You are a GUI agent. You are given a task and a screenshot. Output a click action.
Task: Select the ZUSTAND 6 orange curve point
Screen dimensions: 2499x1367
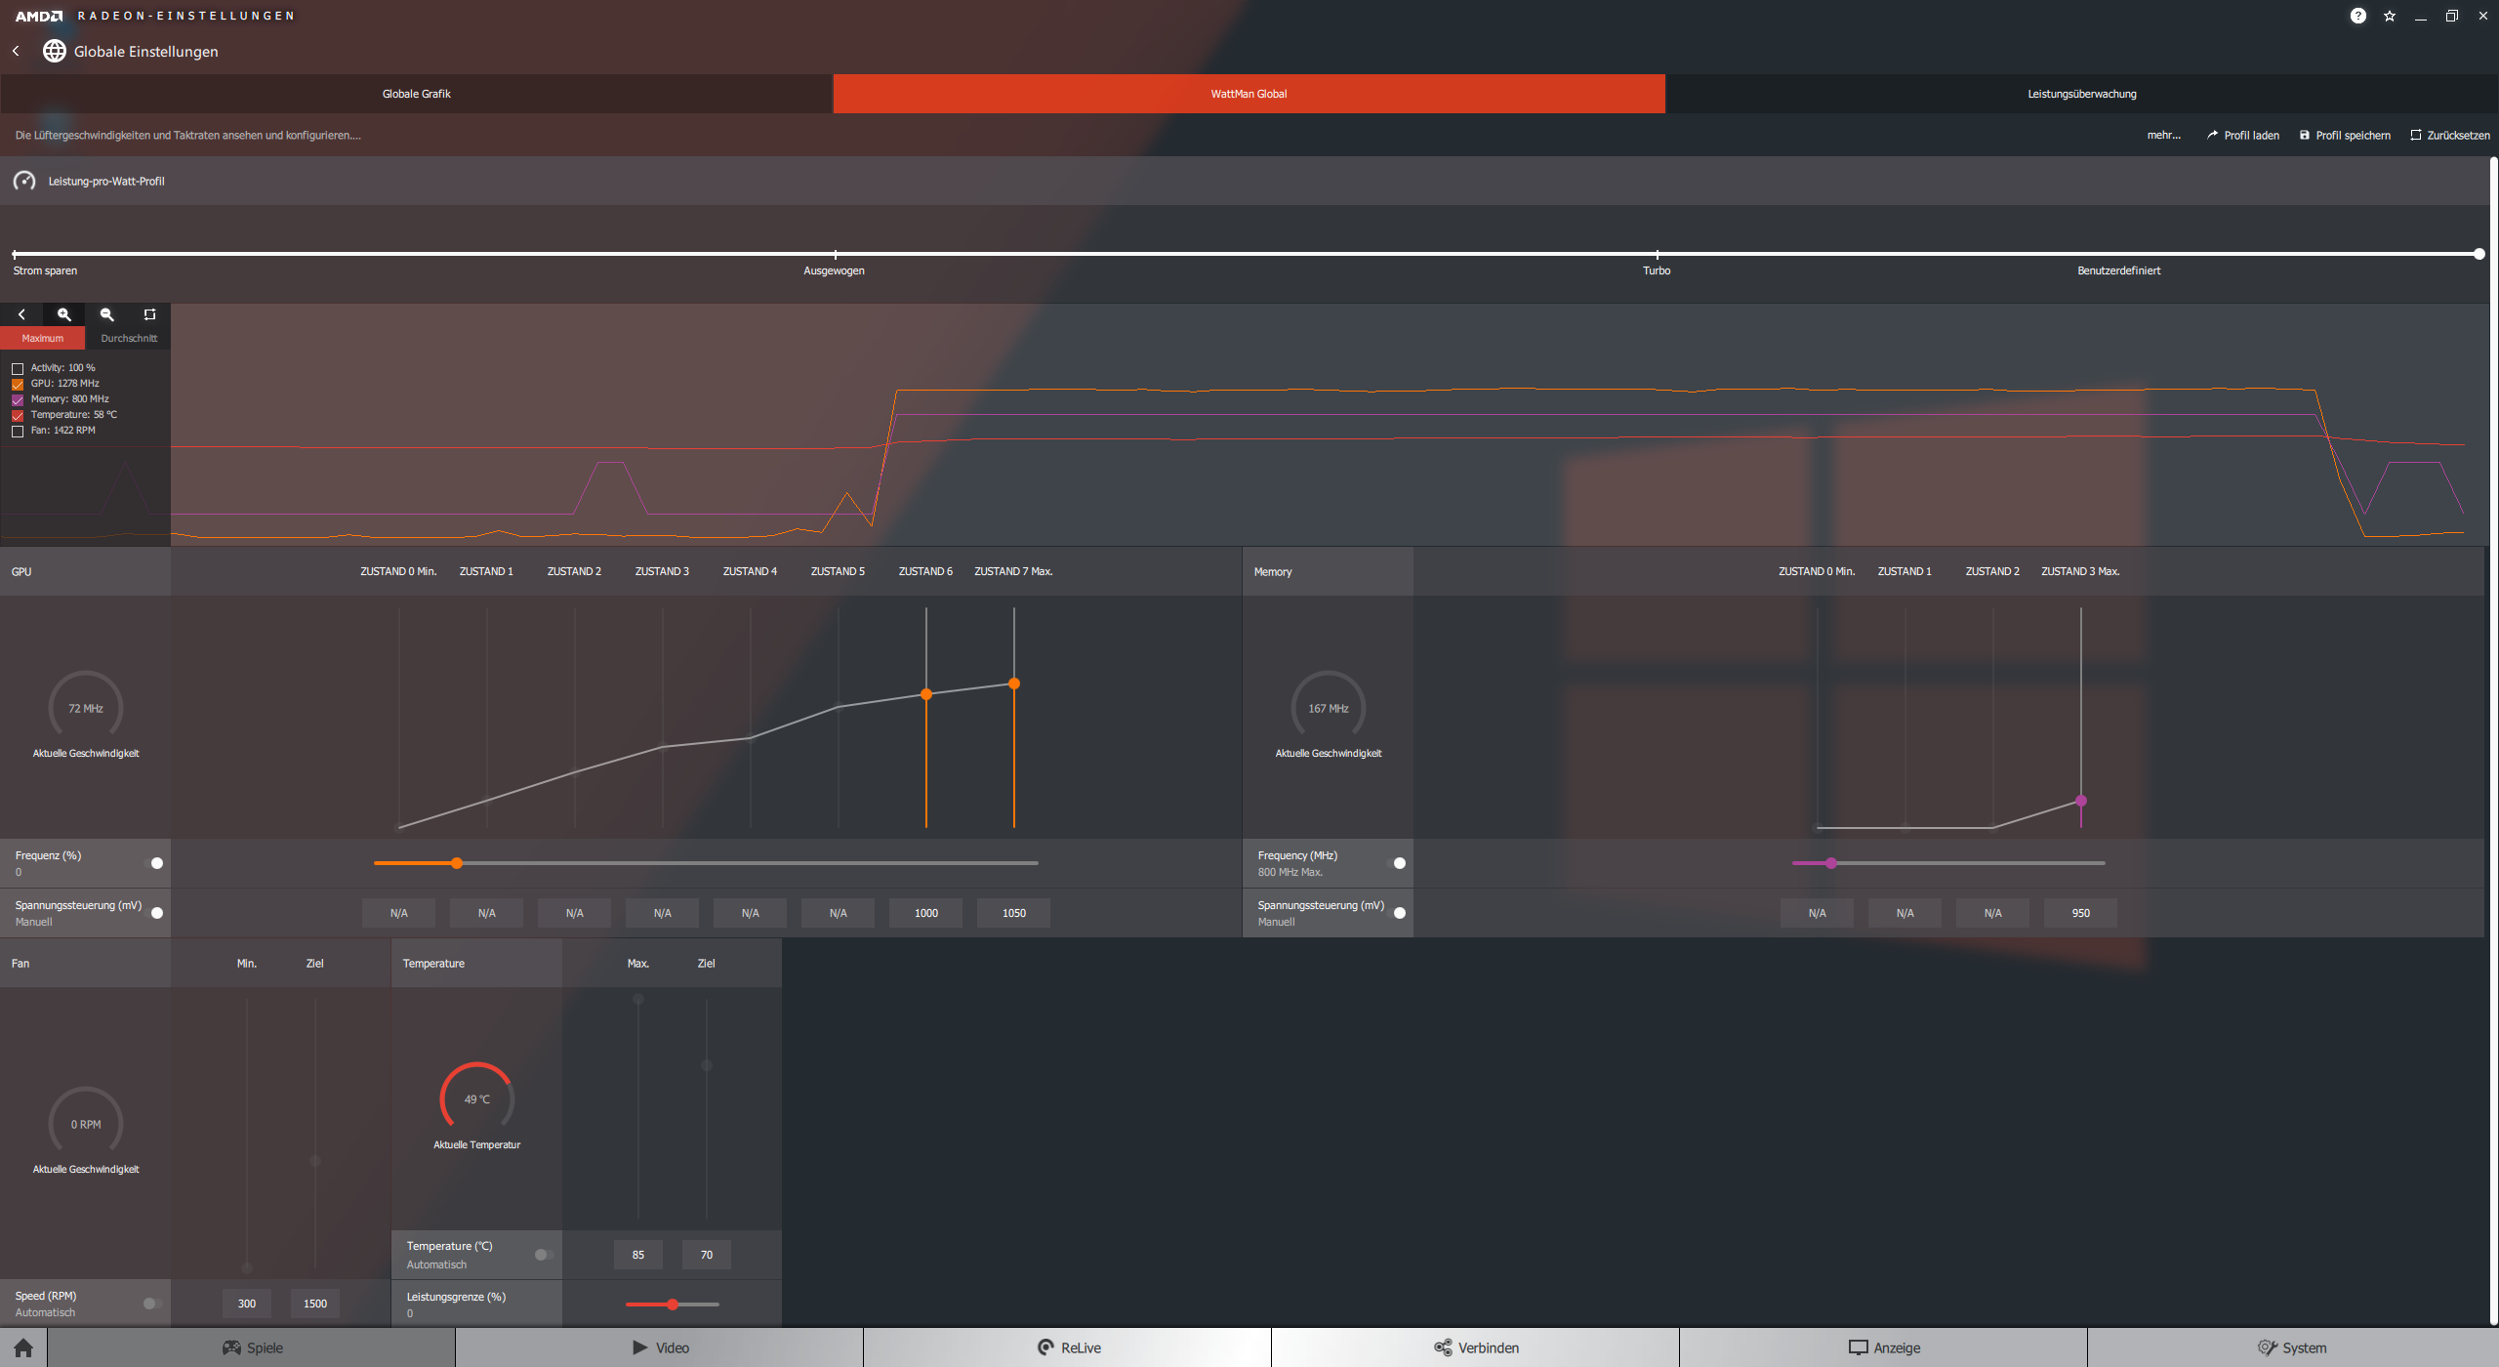tap(926, 694)
